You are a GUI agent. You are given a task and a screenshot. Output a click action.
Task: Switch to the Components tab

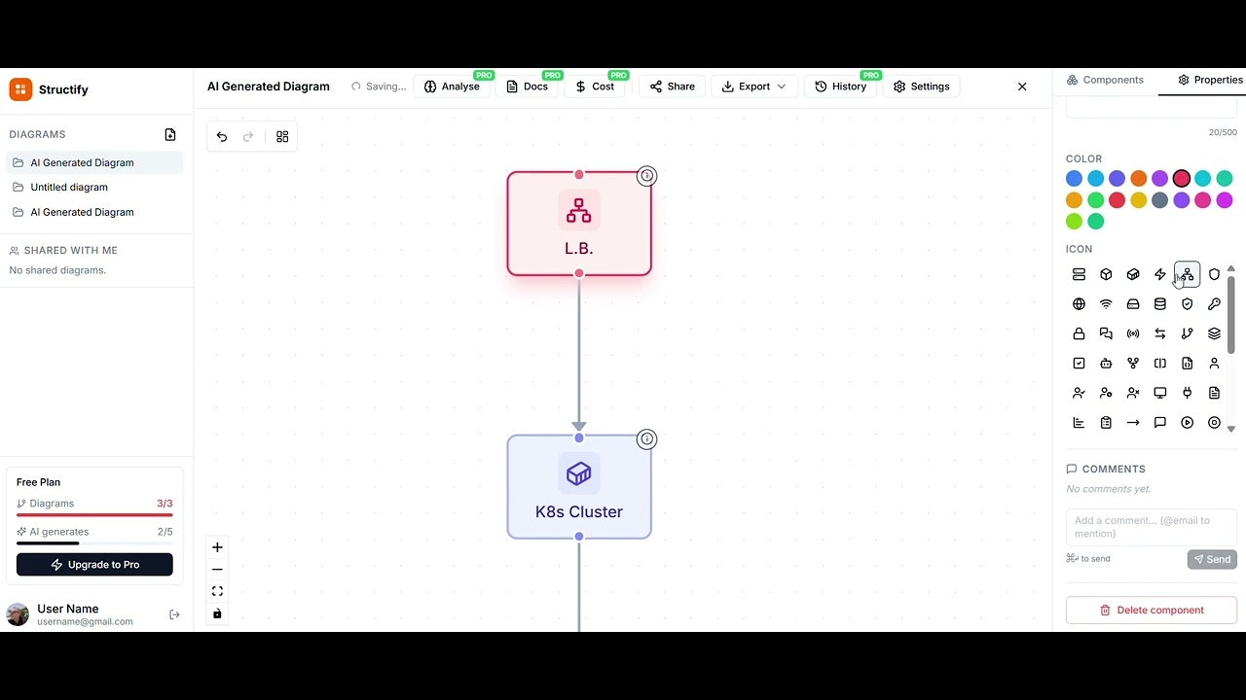(1105, 80)
